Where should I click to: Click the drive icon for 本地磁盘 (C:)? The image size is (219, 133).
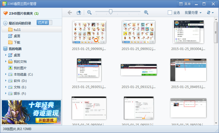click(x=10, y=74)
